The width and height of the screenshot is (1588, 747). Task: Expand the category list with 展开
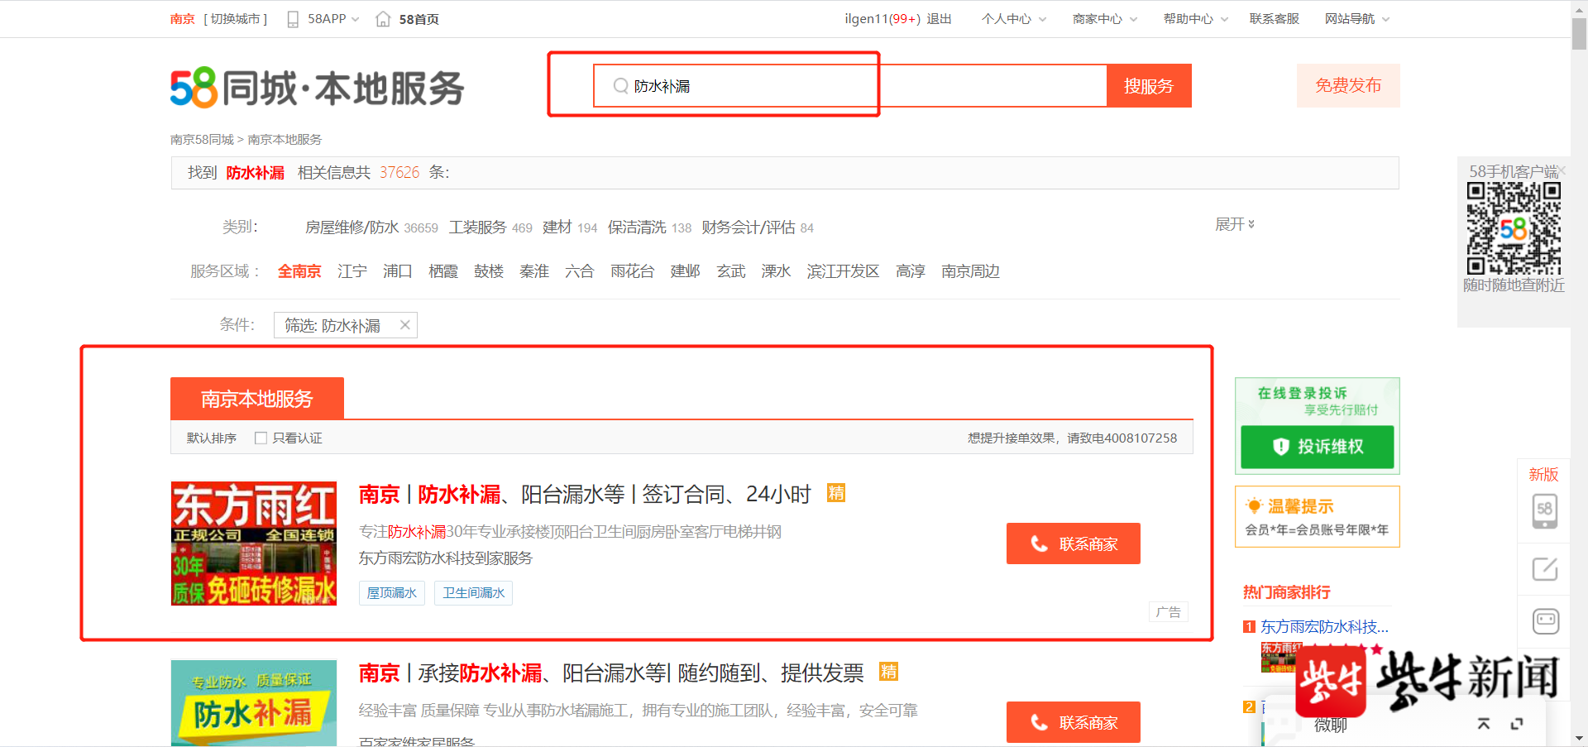click(1235, 224)
